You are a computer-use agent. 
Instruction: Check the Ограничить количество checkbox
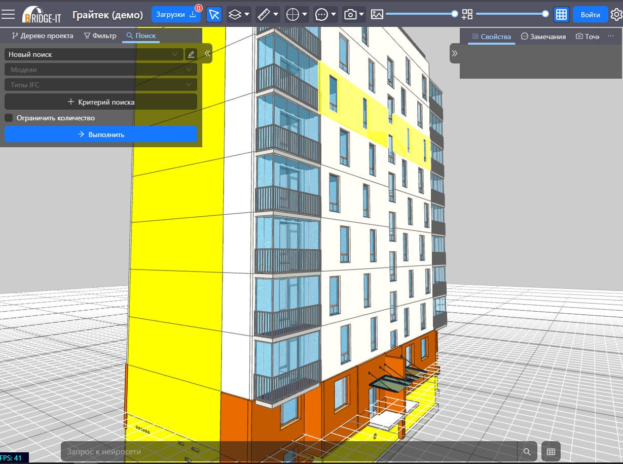click(9, 118)
